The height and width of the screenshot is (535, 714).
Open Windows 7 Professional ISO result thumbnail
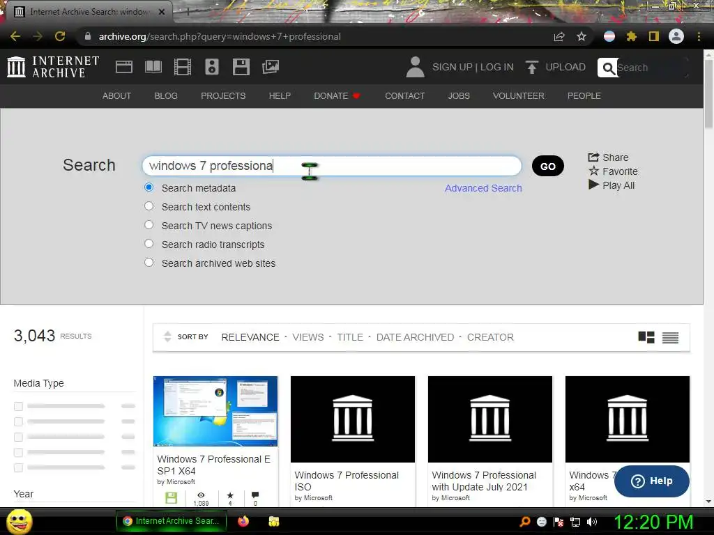[352, 419]
